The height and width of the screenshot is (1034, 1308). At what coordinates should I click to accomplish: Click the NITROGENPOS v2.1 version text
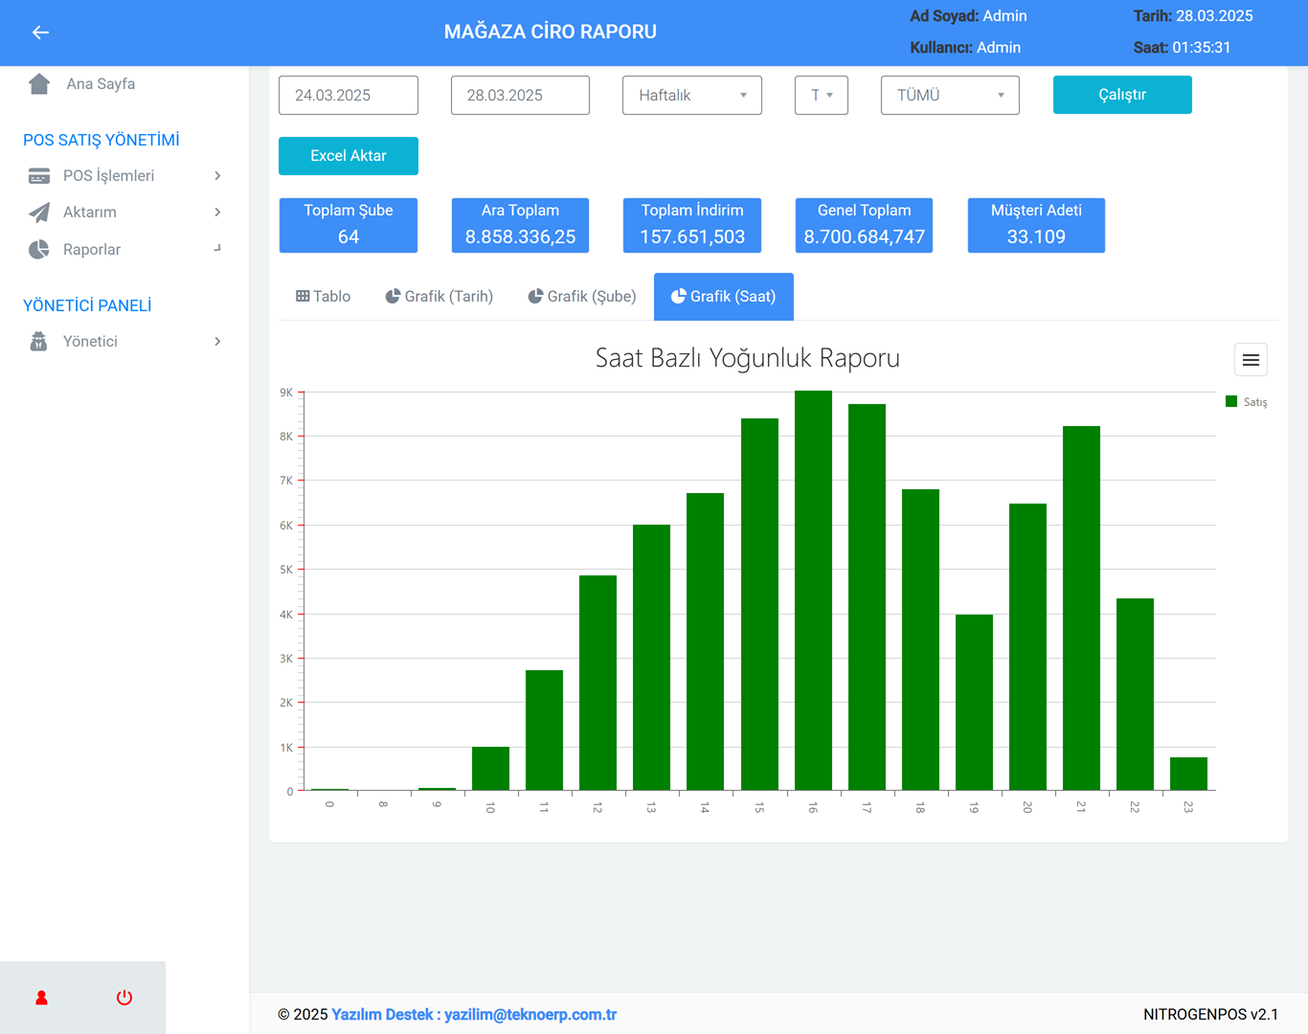pos(1210,1015)
